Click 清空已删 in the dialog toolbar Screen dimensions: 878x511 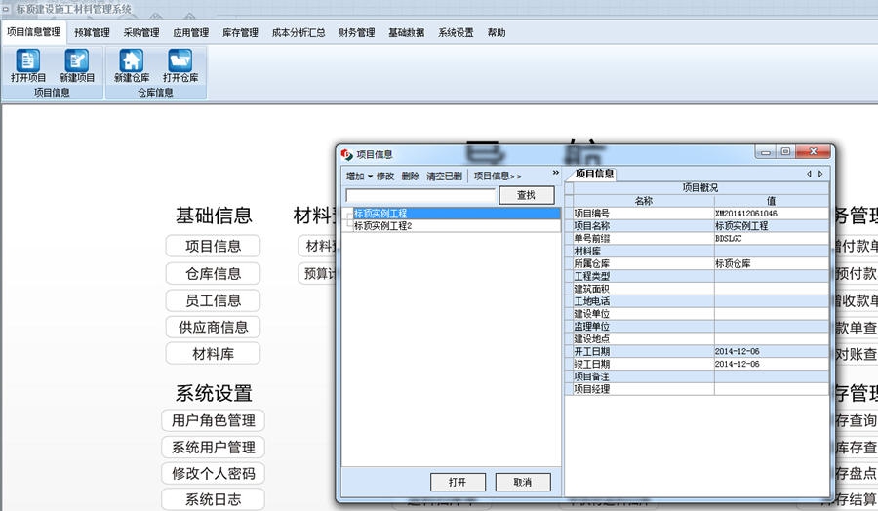(444, 176)
